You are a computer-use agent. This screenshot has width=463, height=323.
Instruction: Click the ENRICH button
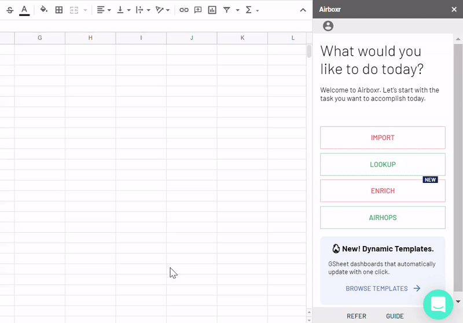tap(383, 190)
